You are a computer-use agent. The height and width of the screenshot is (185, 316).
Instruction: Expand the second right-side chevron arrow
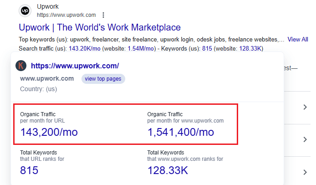[305, 139]
